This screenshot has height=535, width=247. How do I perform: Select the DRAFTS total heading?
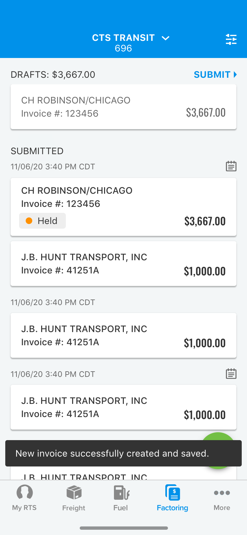pos(53,74)
